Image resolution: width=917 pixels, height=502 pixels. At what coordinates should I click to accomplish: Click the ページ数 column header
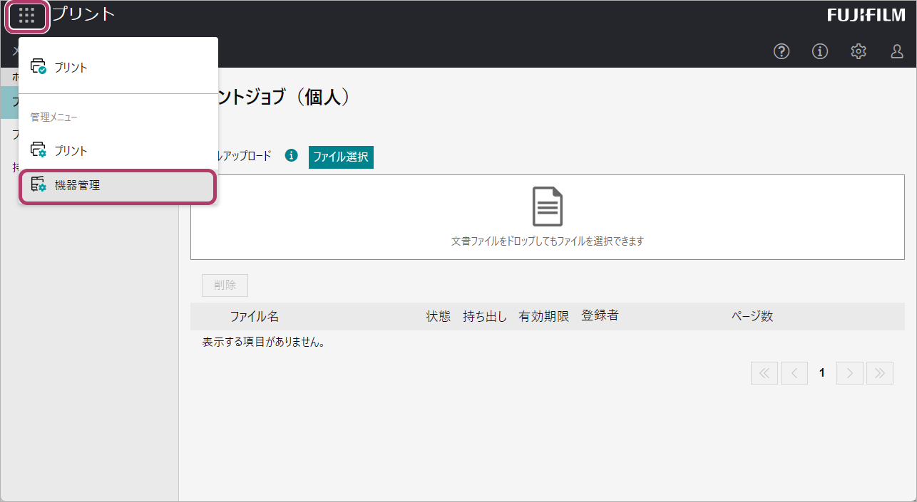coord(752,317)
